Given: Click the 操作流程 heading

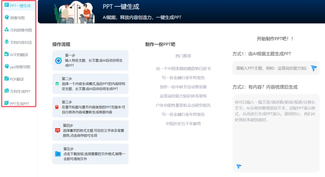Looking at the screenshot, I should click(x=61, y=44).
